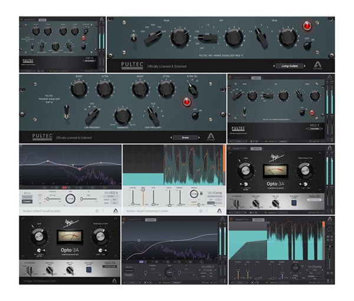Click the Apogee logo on large MEQ-5
The height and width of the screenshot is (301, 354).
coord(317,66)
